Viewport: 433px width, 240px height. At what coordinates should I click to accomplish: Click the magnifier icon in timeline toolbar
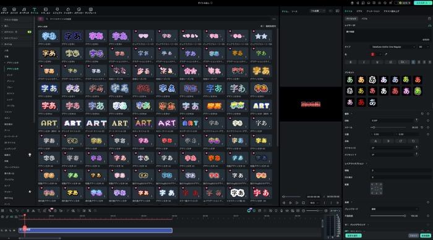[x=11, y=211]
